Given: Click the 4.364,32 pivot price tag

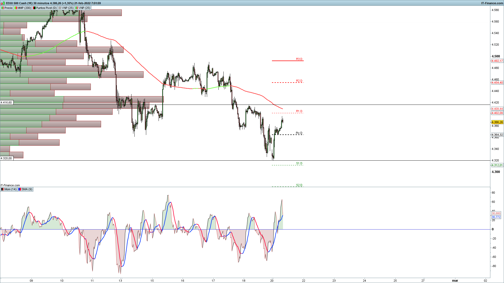Looking at the screenshot, I should [x=497, y=135].
